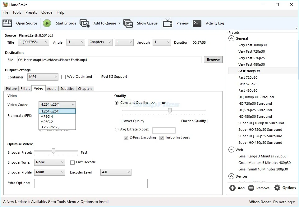This screenshot has height=207, width=299.
Task: Select the Avg Bitrate radio button
Action: pos(117,130)
